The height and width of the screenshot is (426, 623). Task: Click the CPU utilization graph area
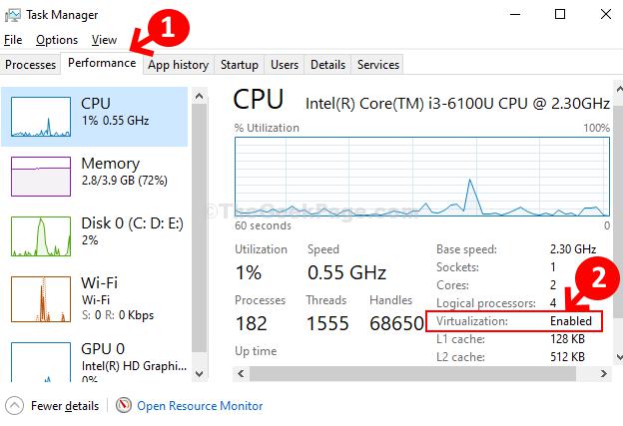422,177
